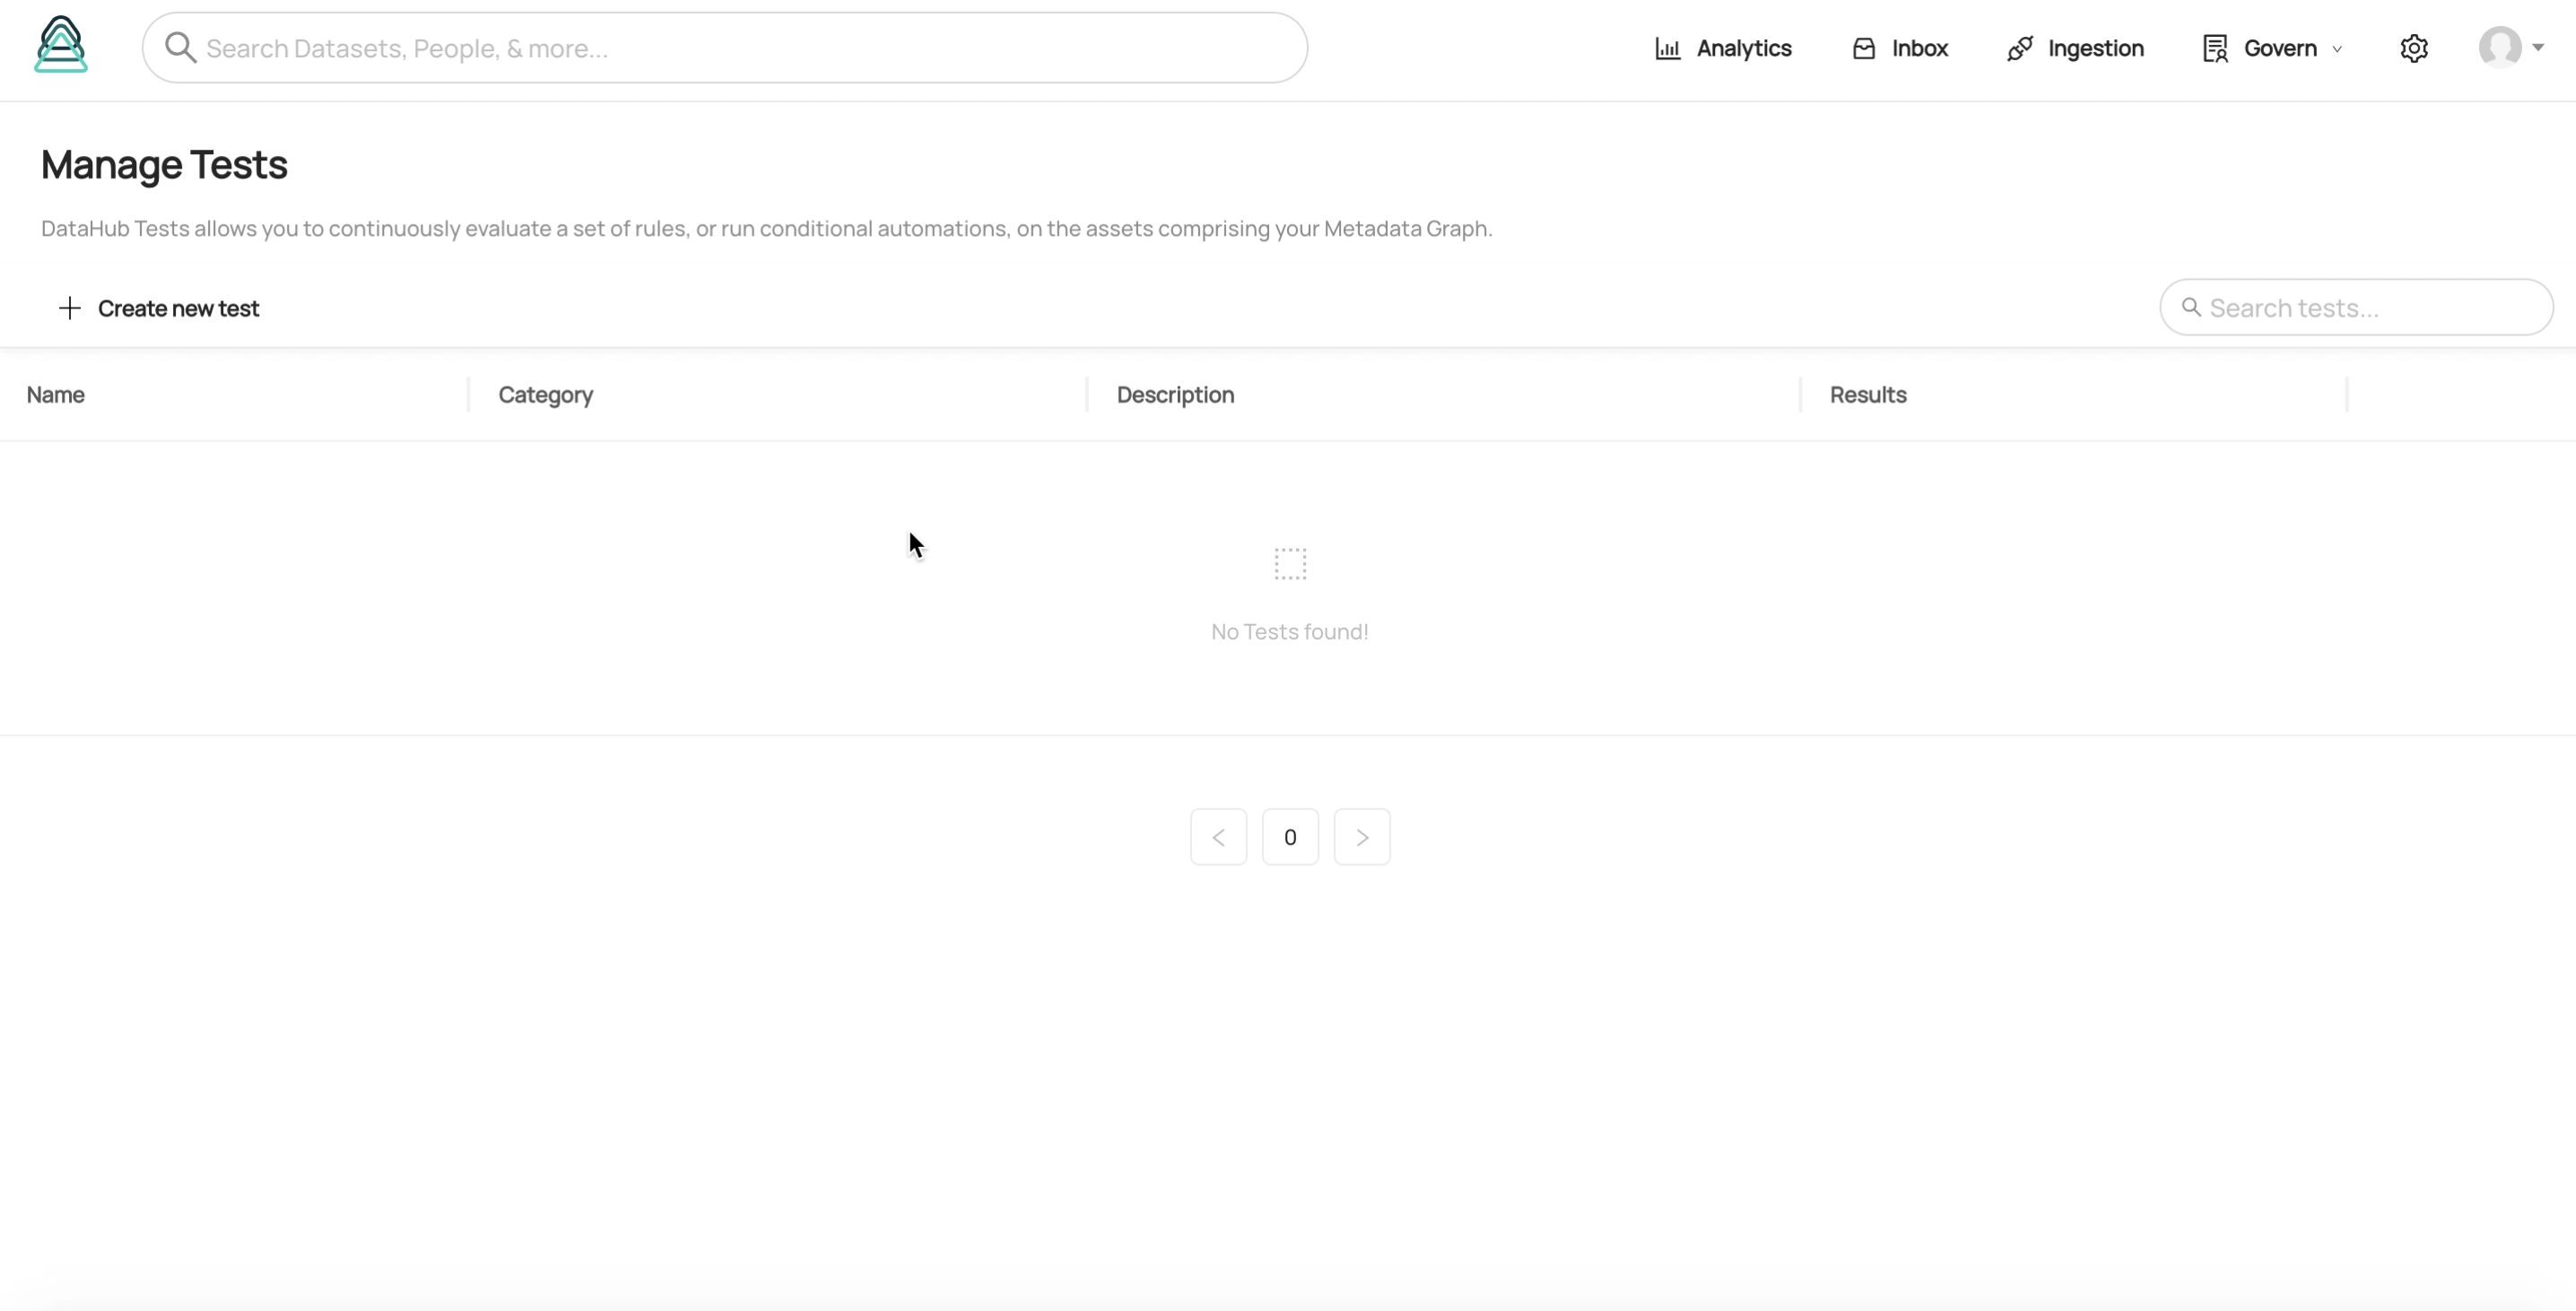Click the Govern certificate icon
This screenshot has width=2576, height=1311.
2215,48
